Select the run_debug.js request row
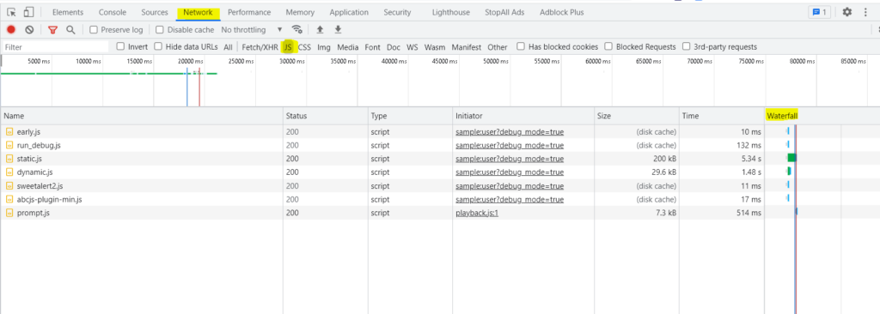Viewport: 880px width, 314px height. 440,145
